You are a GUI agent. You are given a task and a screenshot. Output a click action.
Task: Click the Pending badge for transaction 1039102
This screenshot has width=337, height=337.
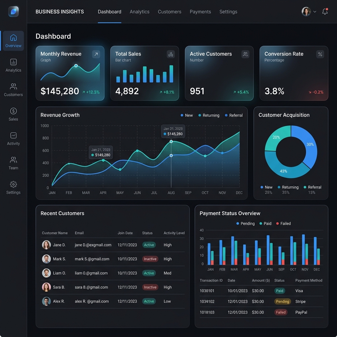pos(282,301)
